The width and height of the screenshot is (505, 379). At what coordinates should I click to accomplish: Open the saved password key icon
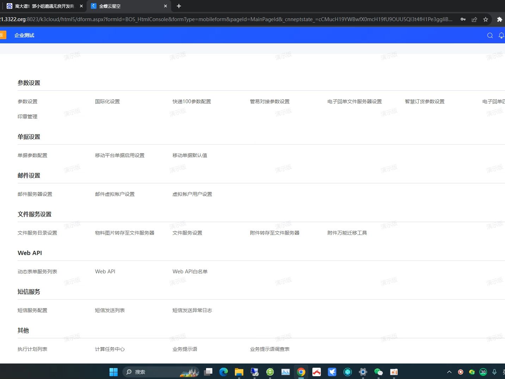[463, 19]
